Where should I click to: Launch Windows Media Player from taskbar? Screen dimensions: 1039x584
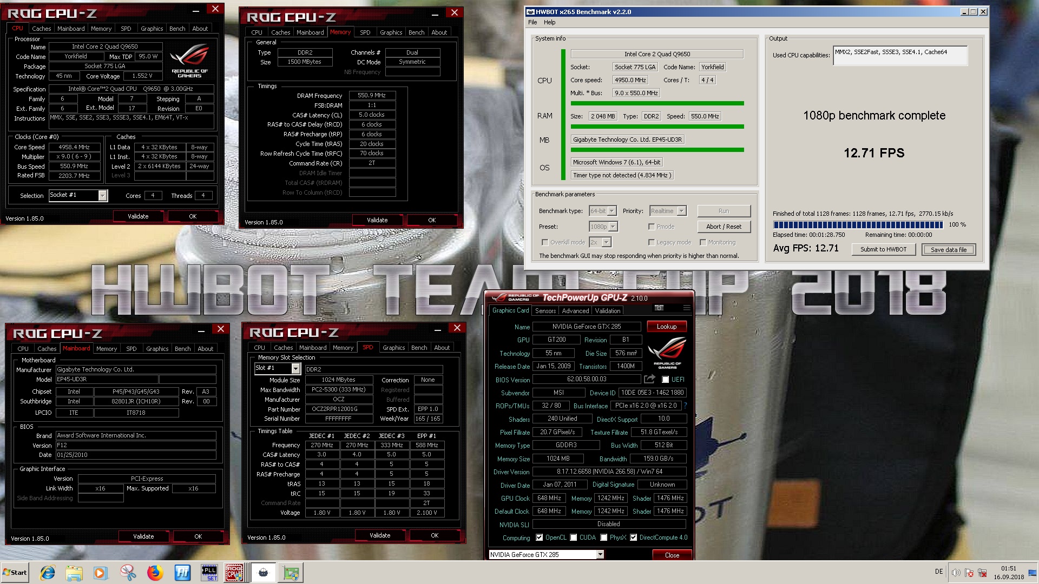(101, 573)
